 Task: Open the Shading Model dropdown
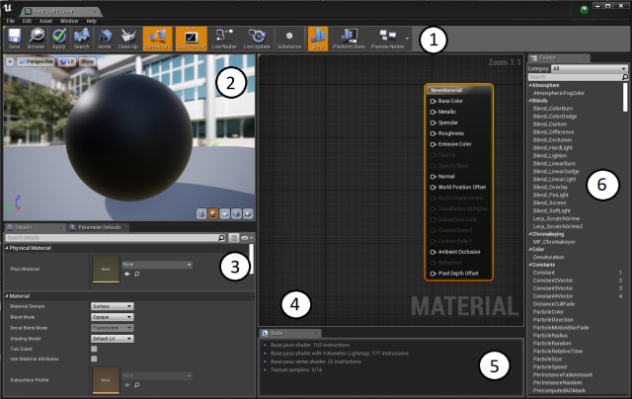coord(112,339)
